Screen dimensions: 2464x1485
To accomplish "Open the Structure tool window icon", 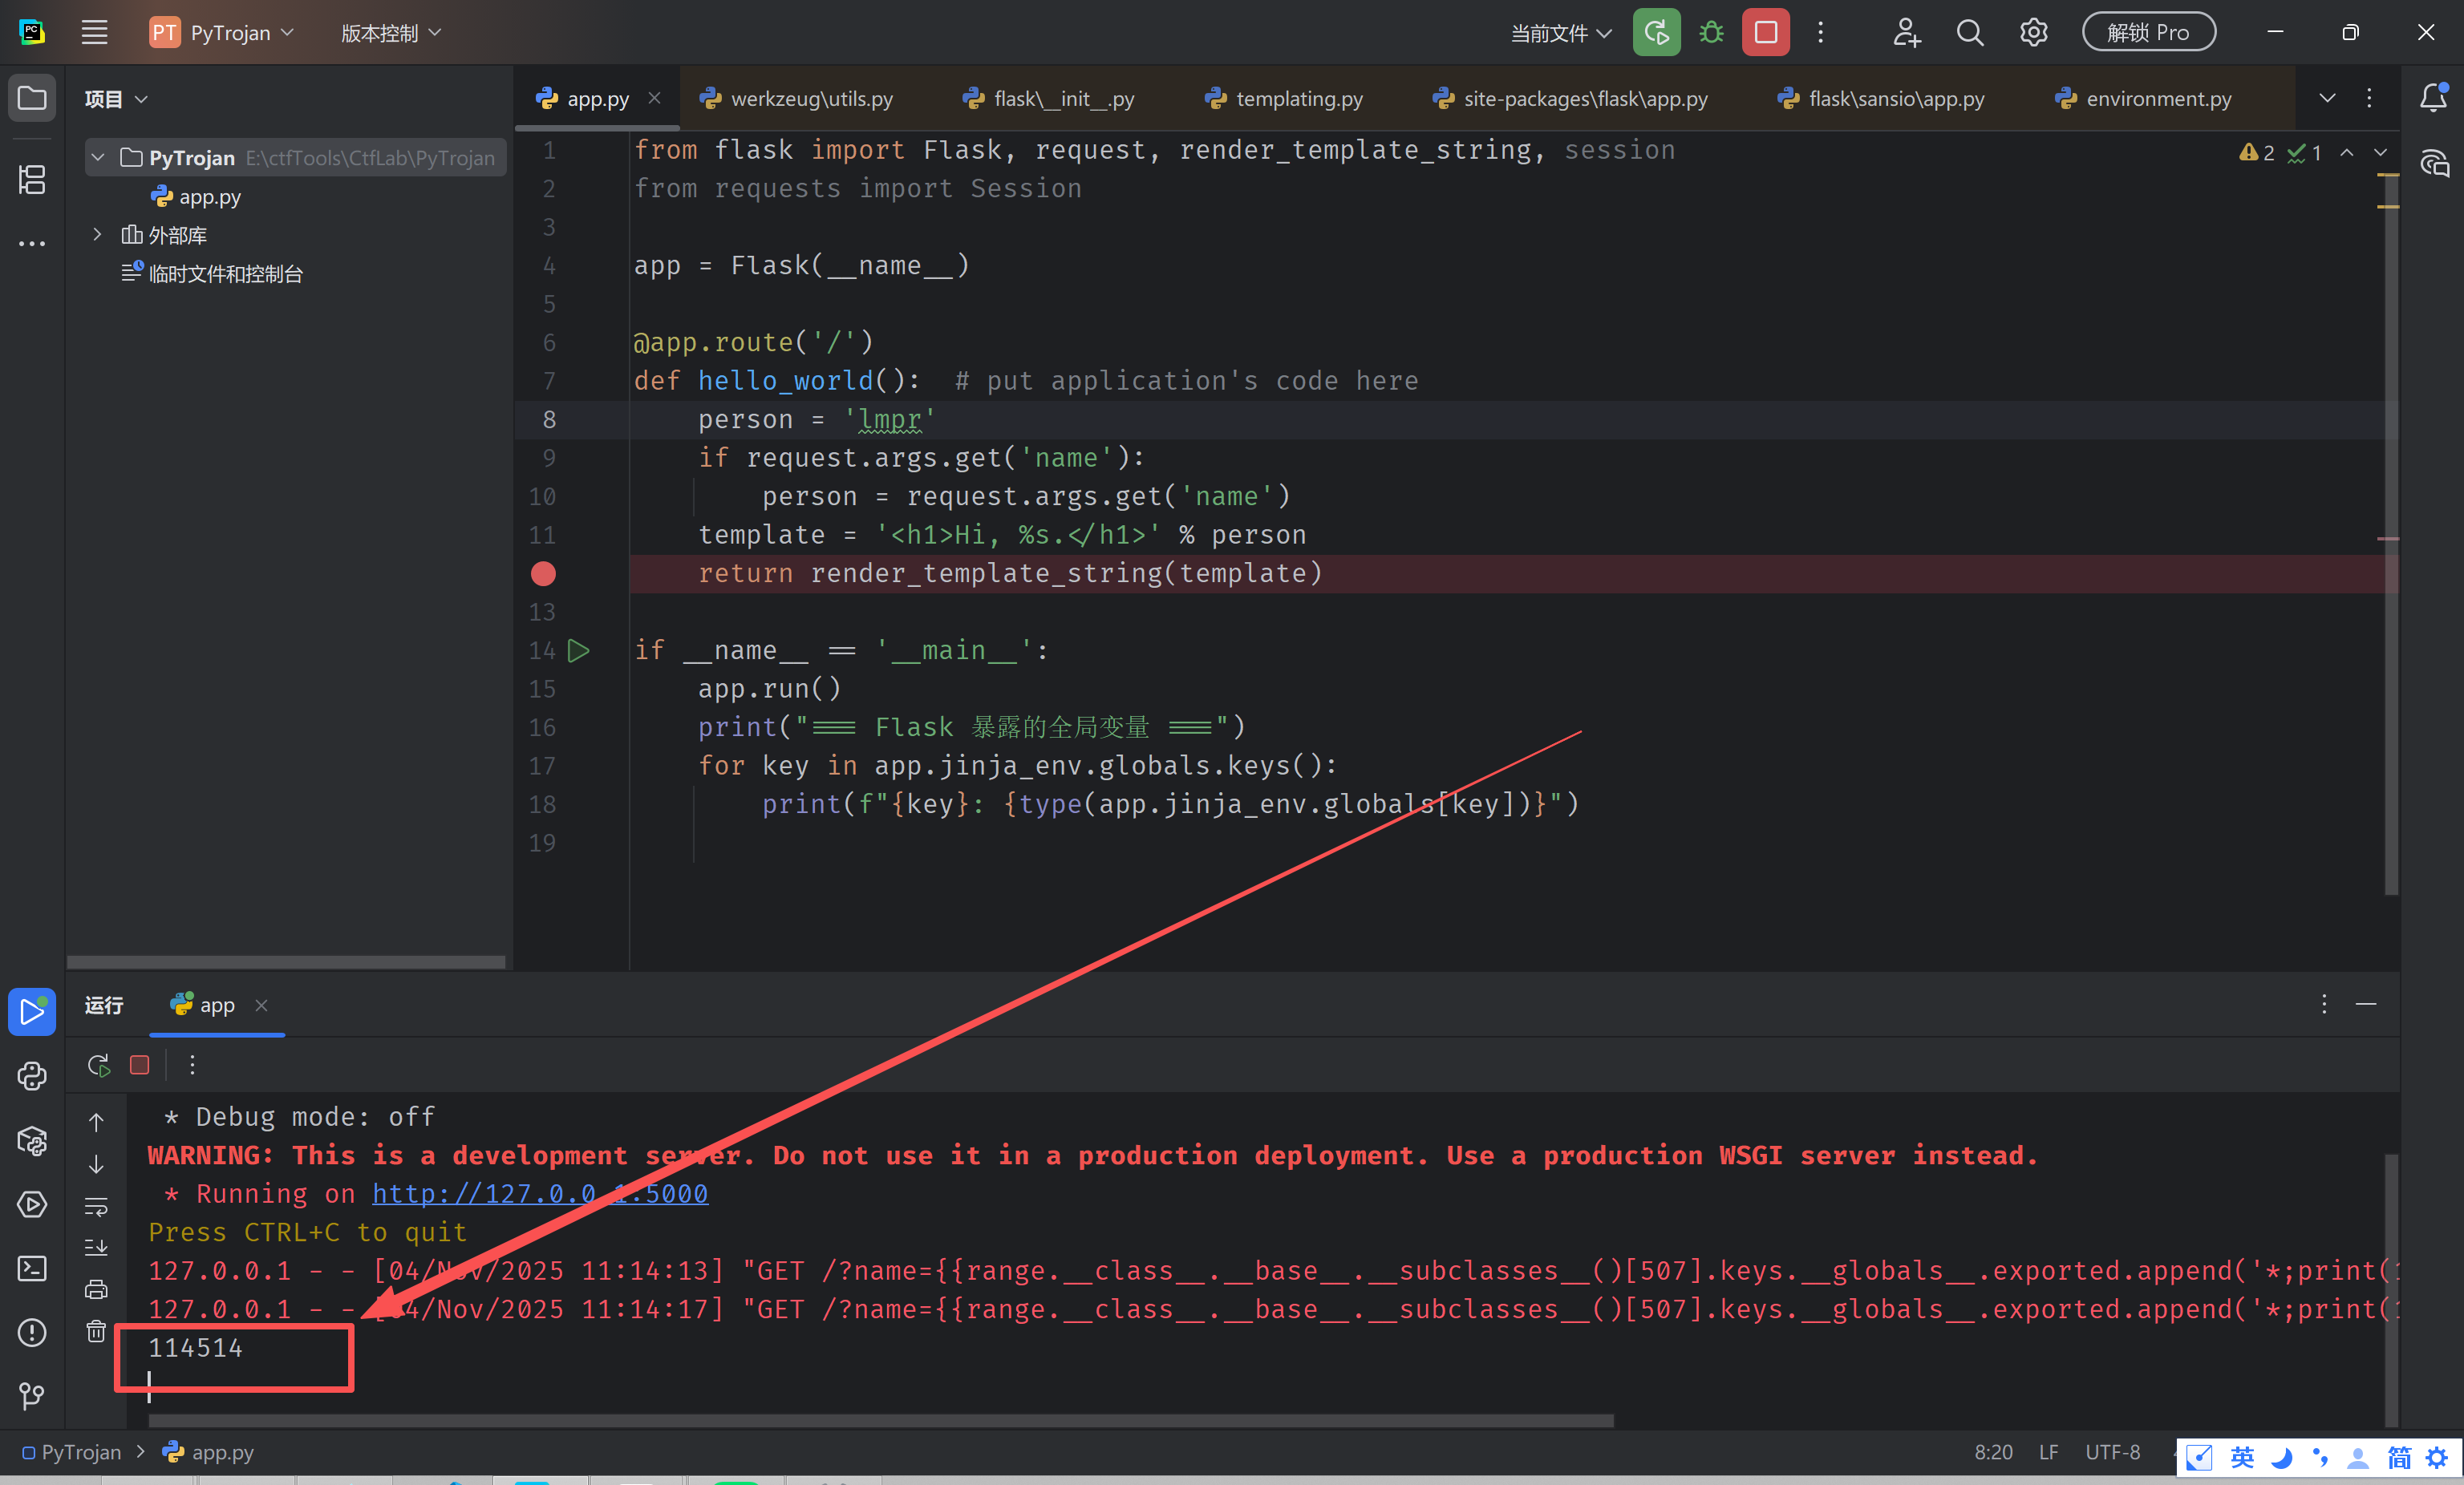I will click(x=32, y=180).
